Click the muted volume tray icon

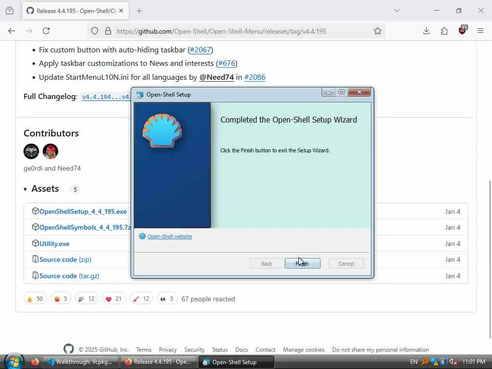pos(453,362)
